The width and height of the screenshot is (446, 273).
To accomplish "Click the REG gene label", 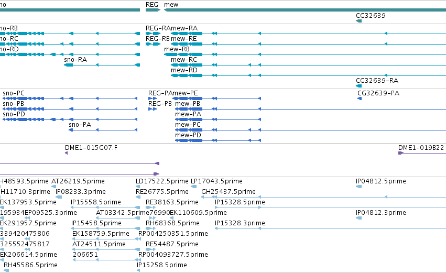I will coord(152,5).
